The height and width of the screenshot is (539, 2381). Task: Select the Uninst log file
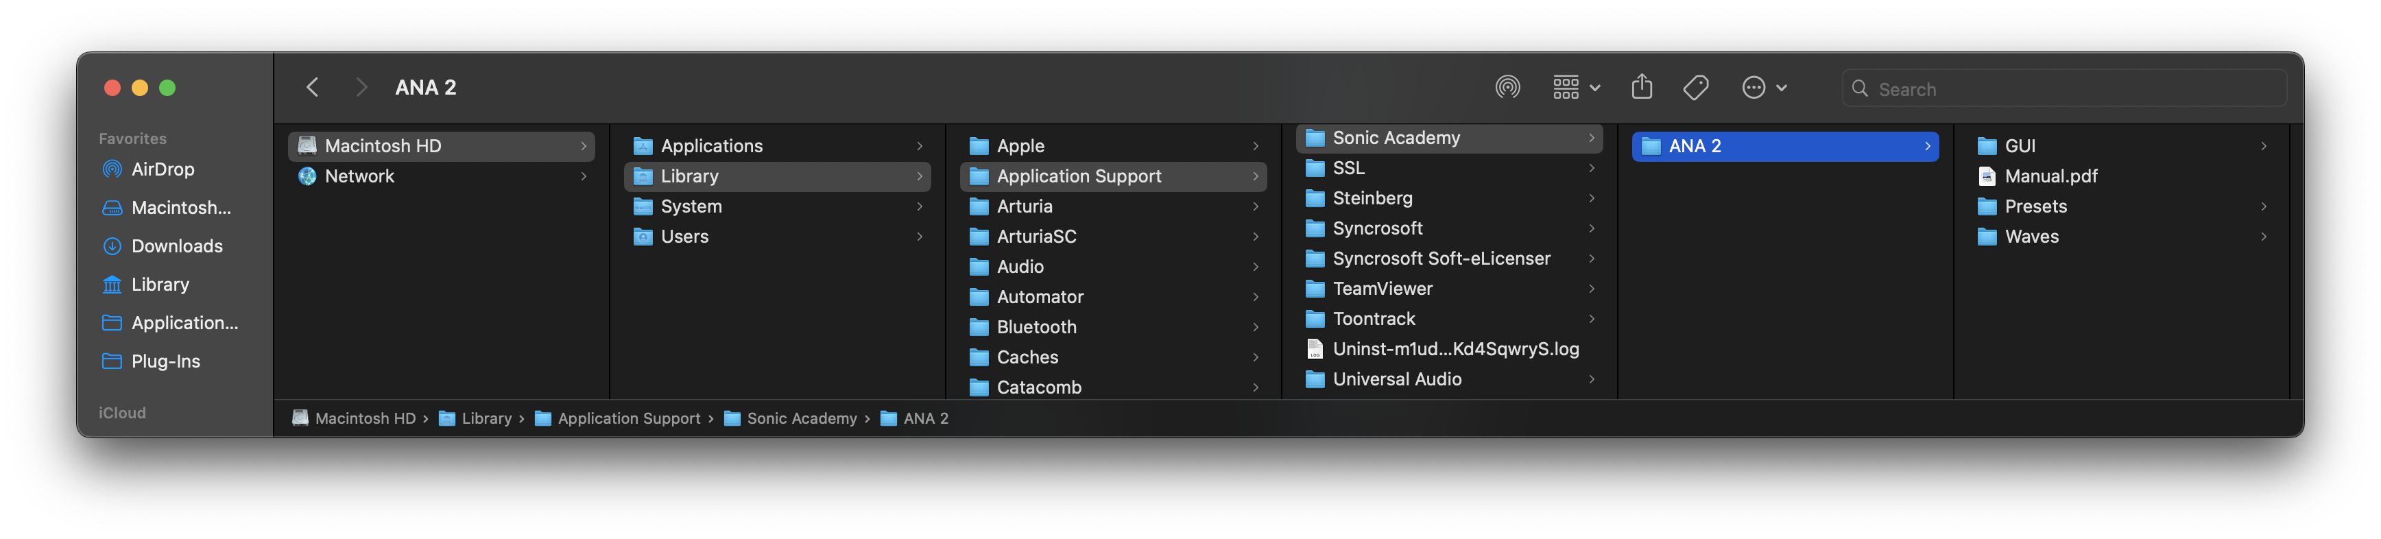tap(1448, 350)
